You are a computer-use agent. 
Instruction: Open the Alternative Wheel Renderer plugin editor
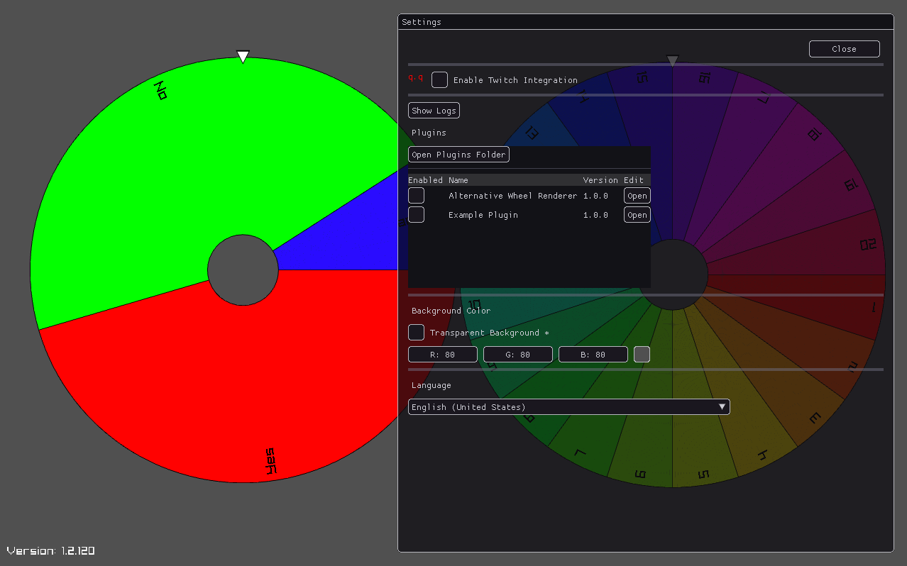637,196
